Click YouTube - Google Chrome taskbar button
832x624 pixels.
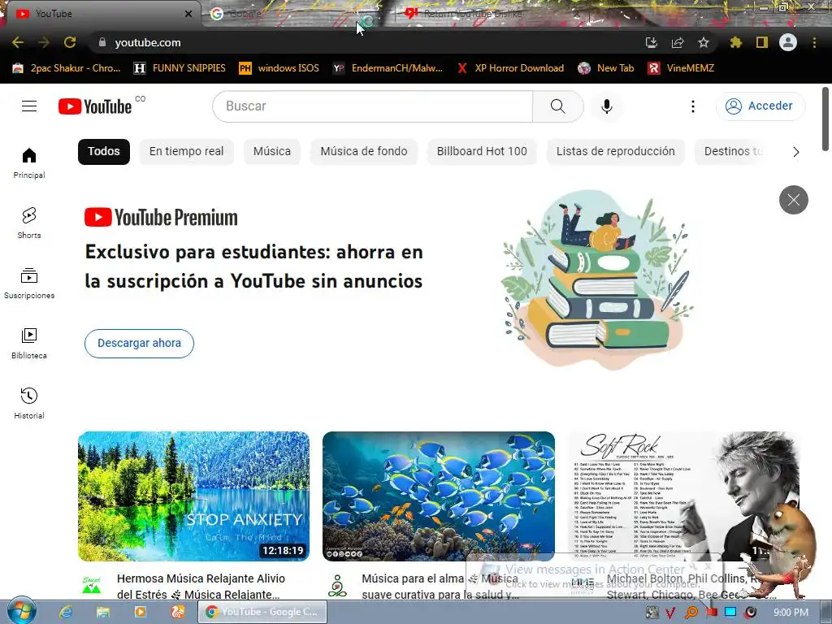263,612
